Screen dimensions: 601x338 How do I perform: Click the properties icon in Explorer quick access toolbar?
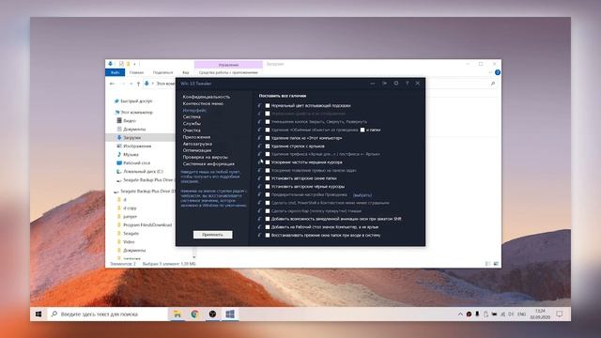pyautogui.click(x=121, y=64)
